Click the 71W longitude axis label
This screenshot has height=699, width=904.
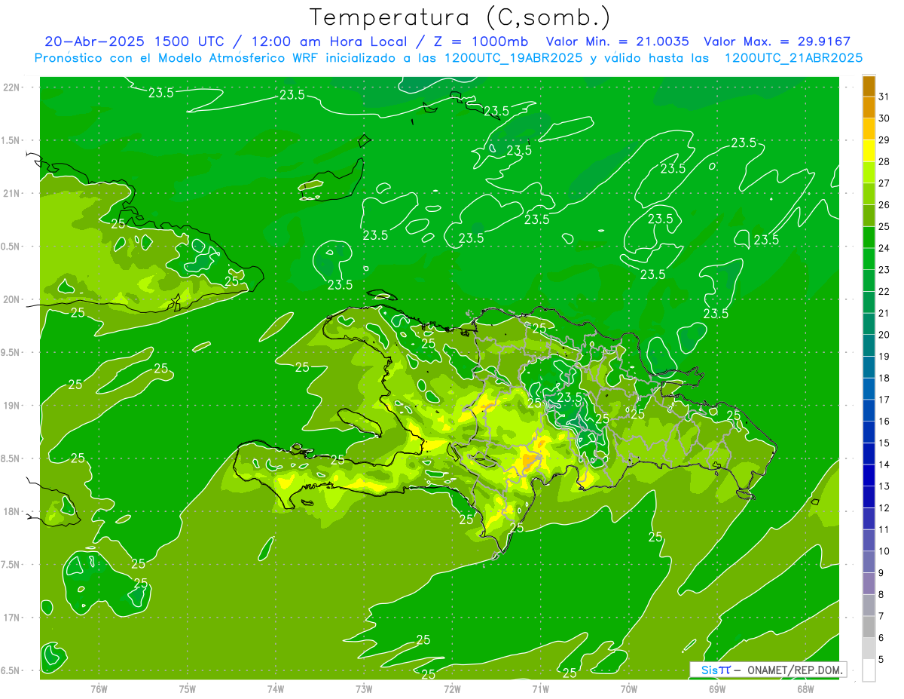pos(540,689)
